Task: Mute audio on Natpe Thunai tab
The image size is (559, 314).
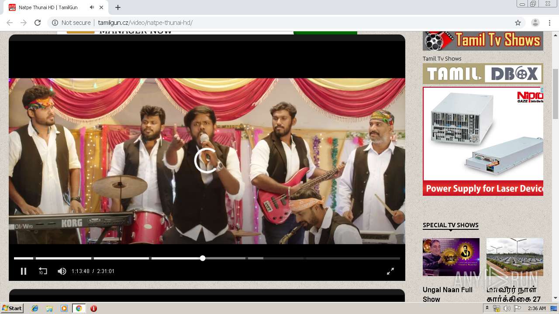Action: tap(92, 7)
